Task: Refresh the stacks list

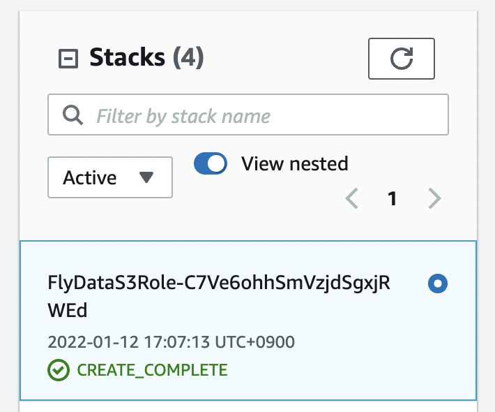Action: 402,59
